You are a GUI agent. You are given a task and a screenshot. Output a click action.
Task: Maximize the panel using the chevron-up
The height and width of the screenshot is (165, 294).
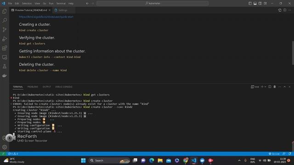coord(285,87)
